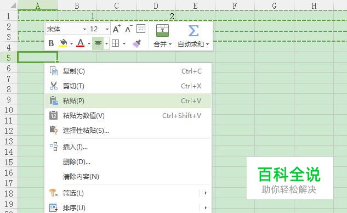This screenshot has width=347, height=213.
Task: Increase font size with A+ icon
Action: (117, 29)
